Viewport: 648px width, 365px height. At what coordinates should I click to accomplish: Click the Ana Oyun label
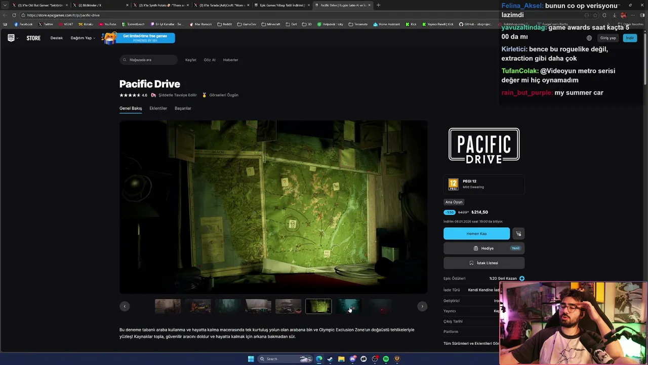[x=454, y=202]
